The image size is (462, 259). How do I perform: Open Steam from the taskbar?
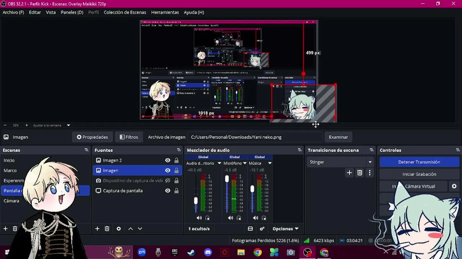pyautogui.click(x=191, y=253)
